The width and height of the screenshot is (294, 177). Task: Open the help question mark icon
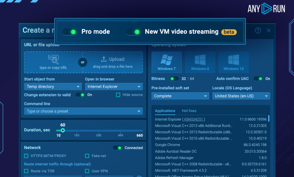(x=258, y=30)
